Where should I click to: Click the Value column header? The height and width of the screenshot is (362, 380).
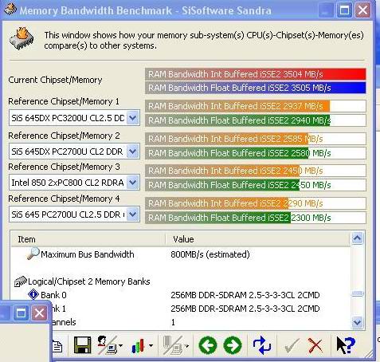(x=257, y=239)
